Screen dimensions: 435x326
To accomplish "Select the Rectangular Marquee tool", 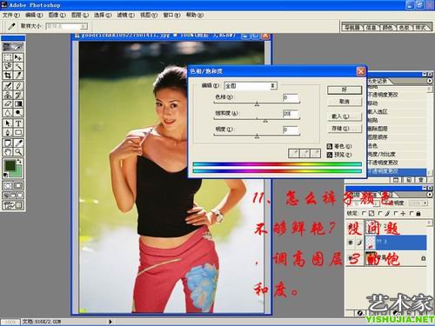I will [x=8, y=57].
